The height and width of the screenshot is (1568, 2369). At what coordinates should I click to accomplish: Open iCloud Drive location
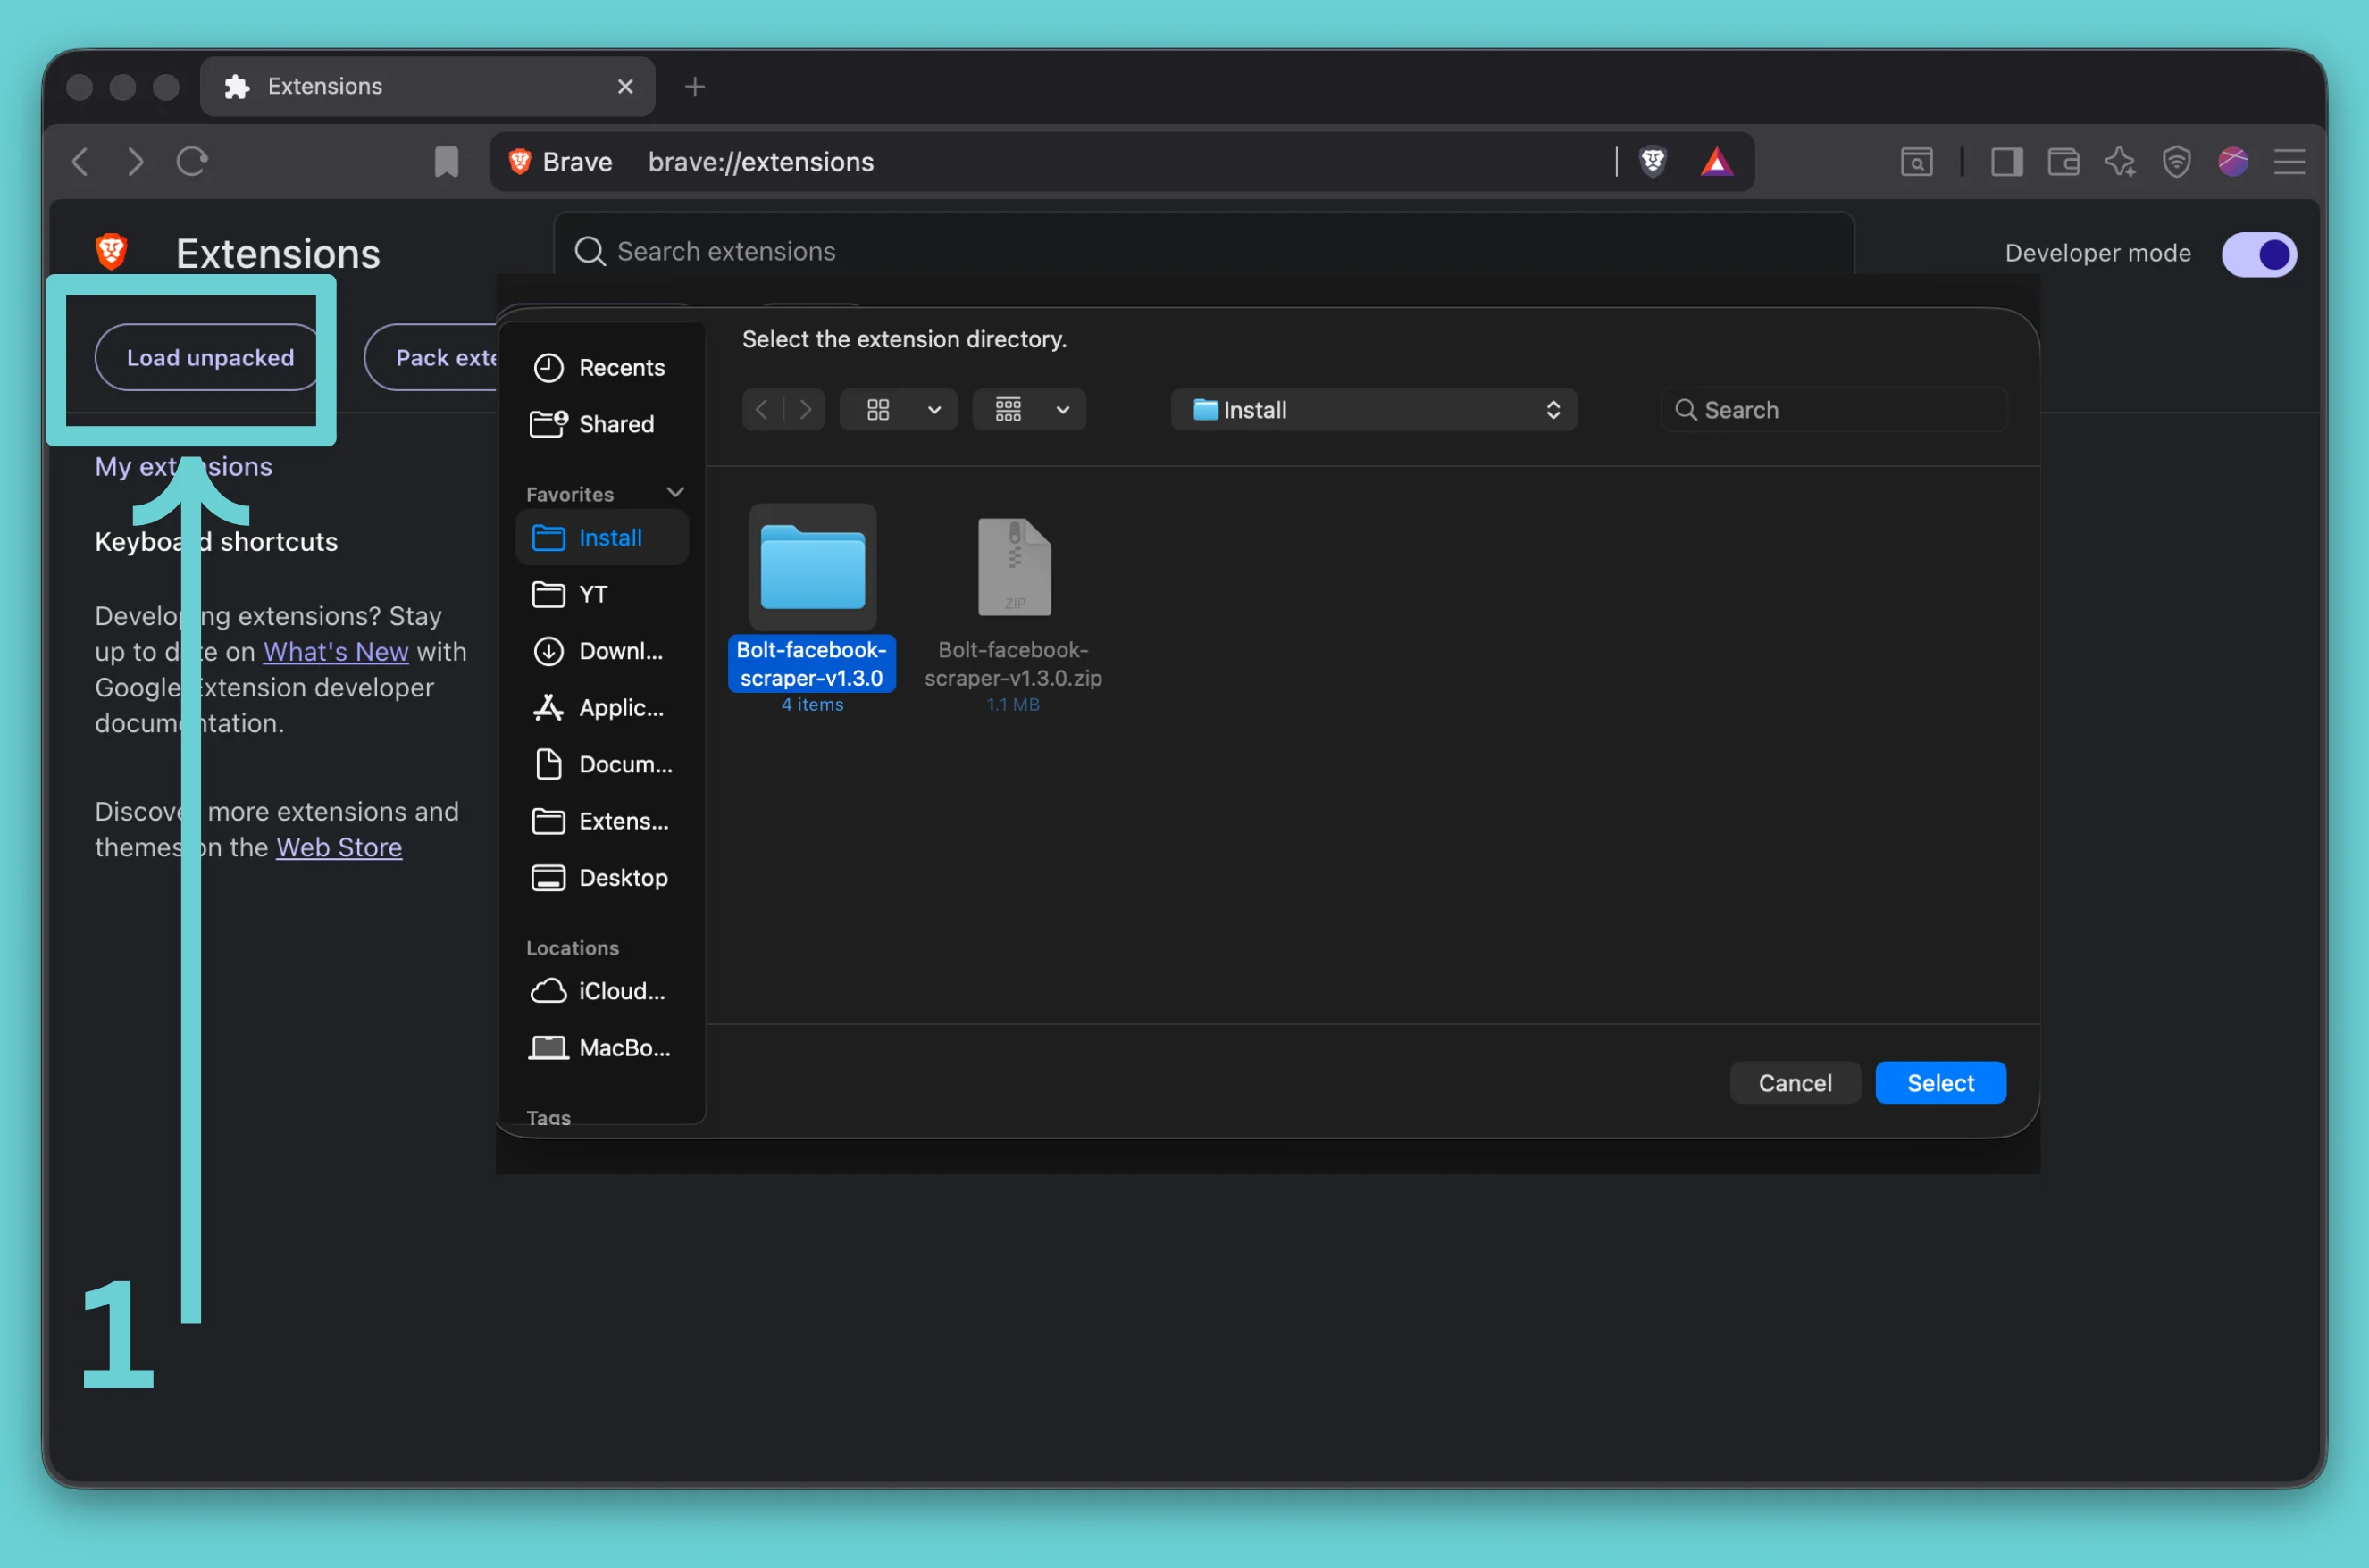601,991
